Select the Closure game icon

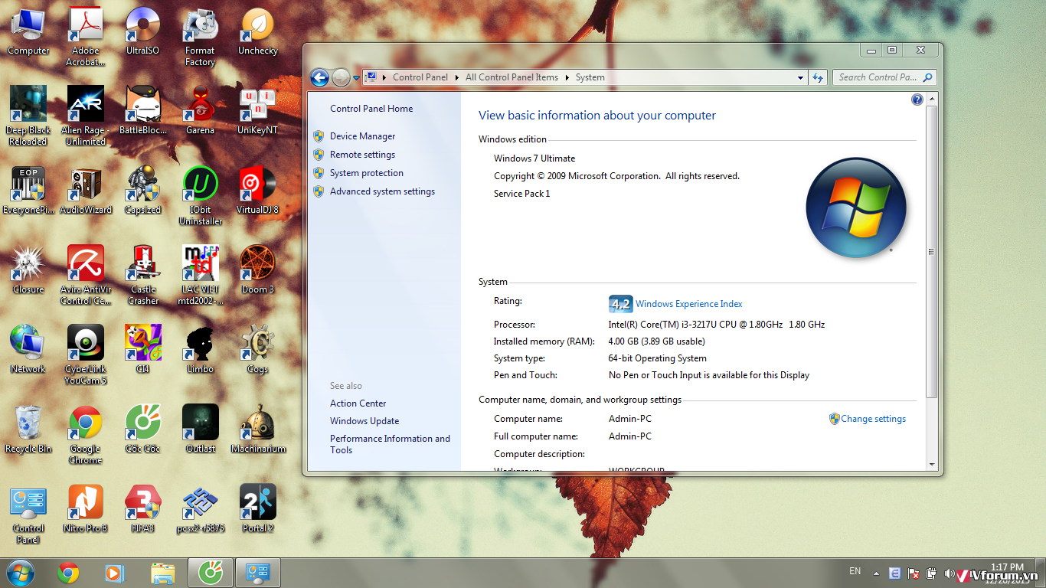click(x=28, y=269)
